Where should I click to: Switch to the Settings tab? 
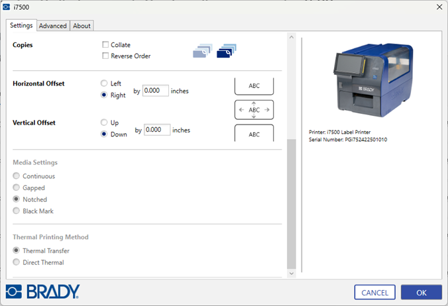21,25
